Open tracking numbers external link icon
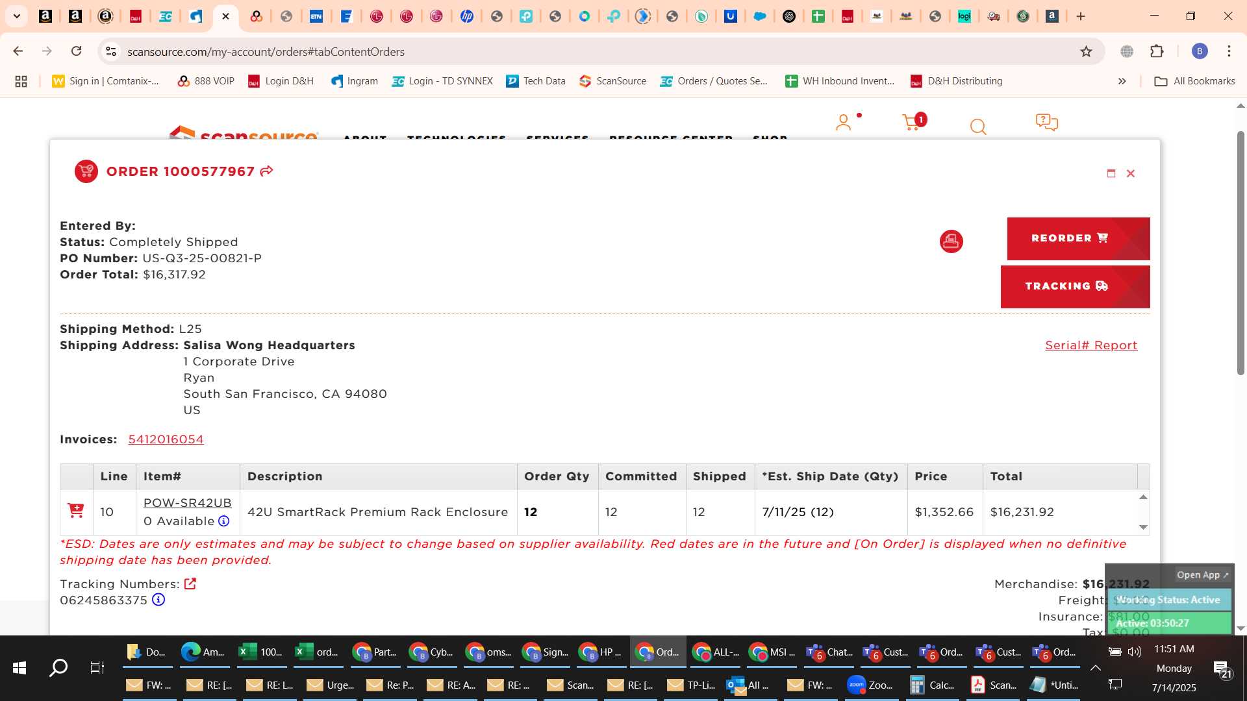This screenshot has width=1247, height=701. coord(190,584)
